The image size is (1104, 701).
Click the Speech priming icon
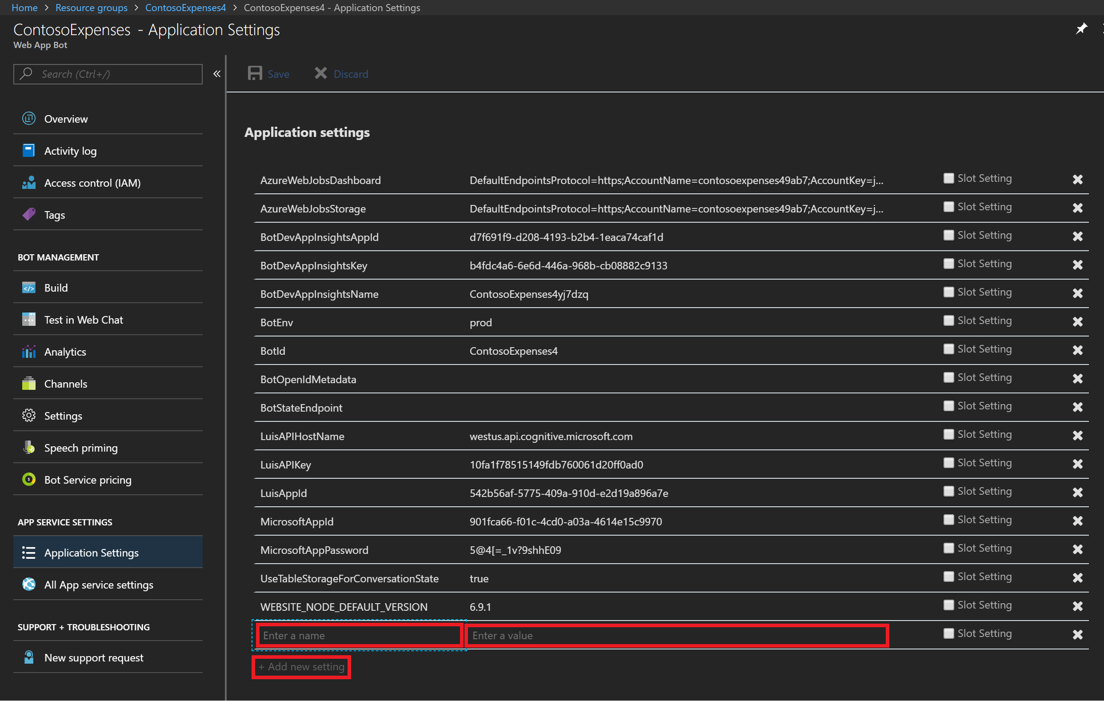coord(29,448)
